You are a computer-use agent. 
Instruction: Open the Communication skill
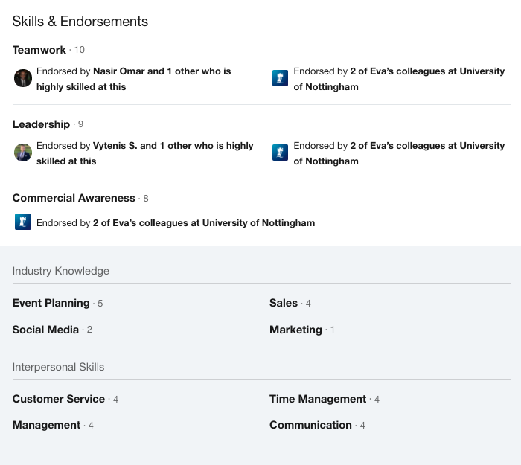point(310,425)
